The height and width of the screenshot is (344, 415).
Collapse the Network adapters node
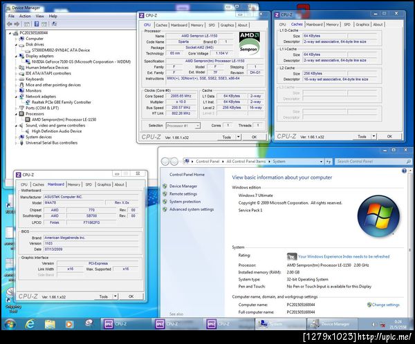(x=16, y=97)
